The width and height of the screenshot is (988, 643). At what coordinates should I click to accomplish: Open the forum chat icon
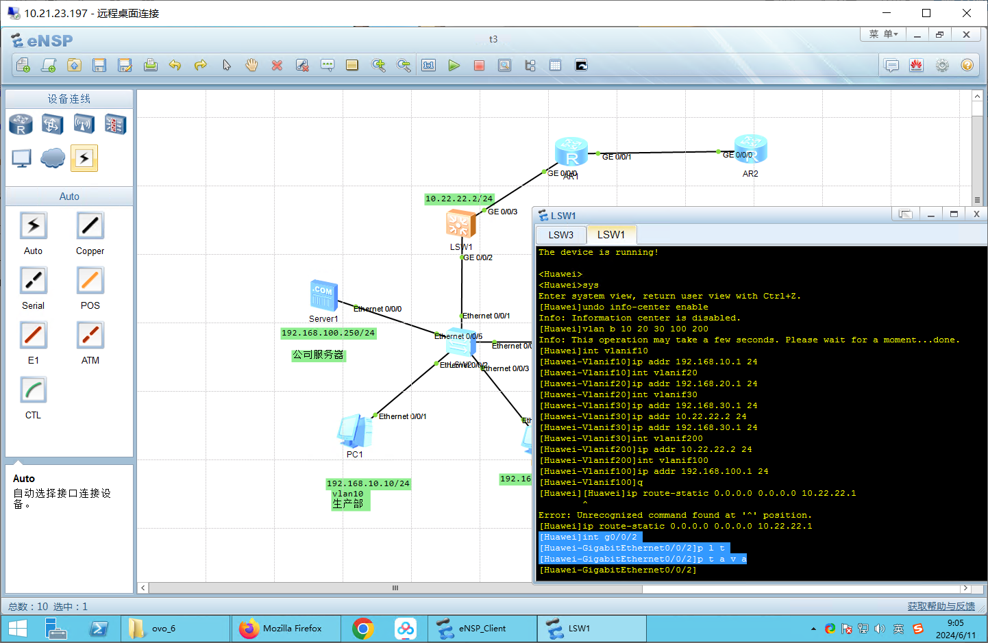(x=891, y=66)
